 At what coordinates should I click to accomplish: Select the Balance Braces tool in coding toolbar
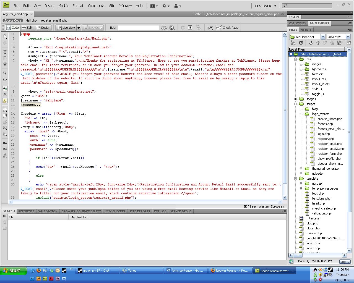pos(5,79)
